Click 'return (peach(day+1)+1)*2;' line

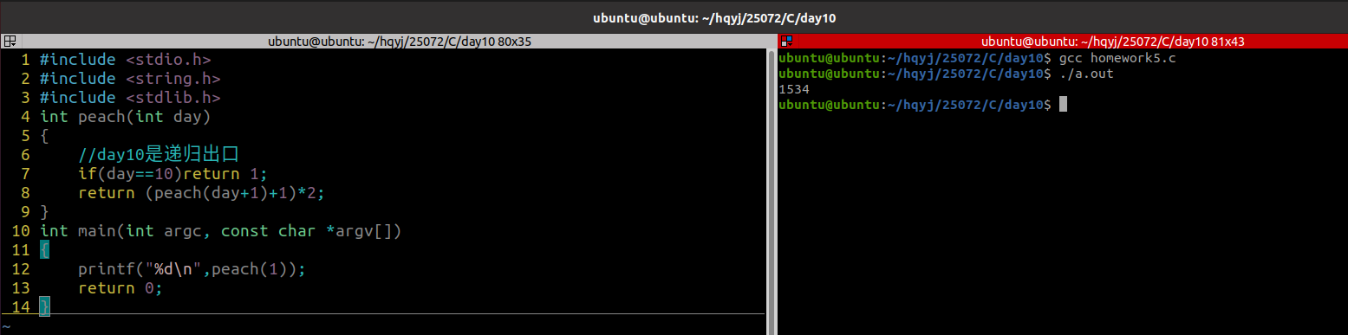pyautogui.click(x=201, y=193)
